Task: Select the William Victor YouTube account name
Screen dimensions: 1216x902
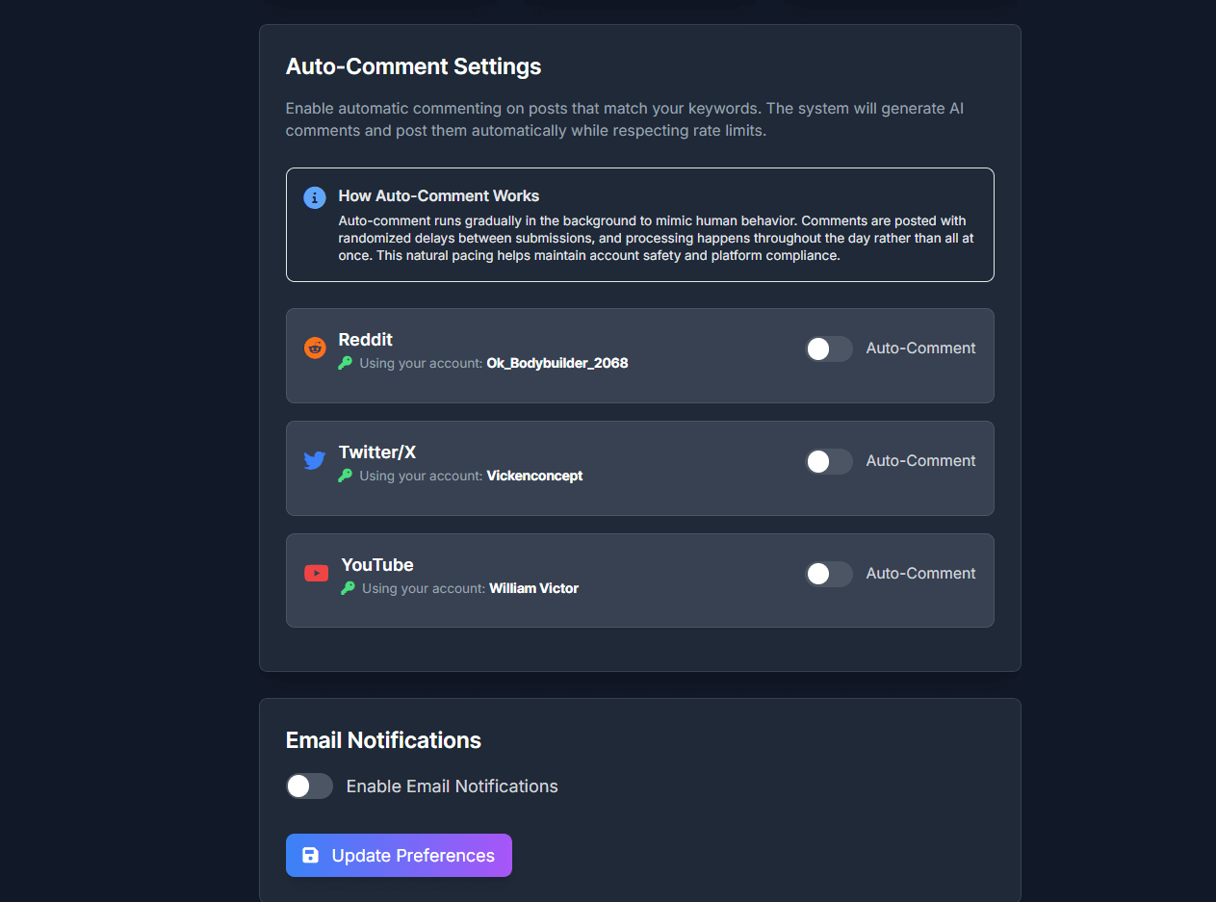Action: coord(533,588)
